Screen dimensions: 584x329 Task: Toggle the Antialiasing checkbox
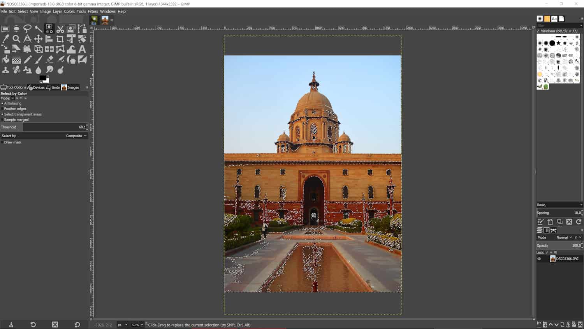pos(2,103)
